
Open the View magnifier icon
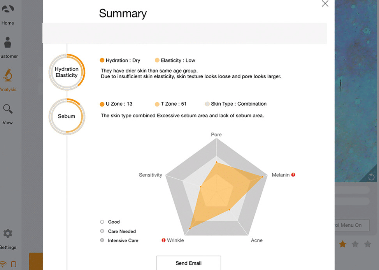(8, 109)
